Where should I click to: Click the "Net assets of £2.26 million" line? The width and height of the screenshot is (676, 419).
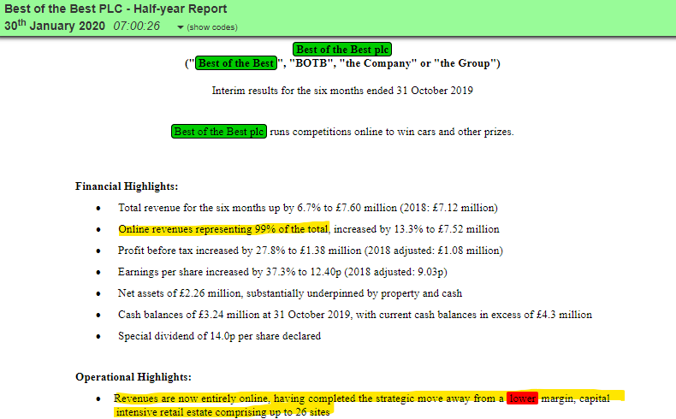click(290, 293)
